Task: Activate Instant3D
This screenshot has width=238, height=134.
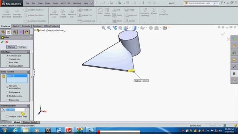Action: 164,12
